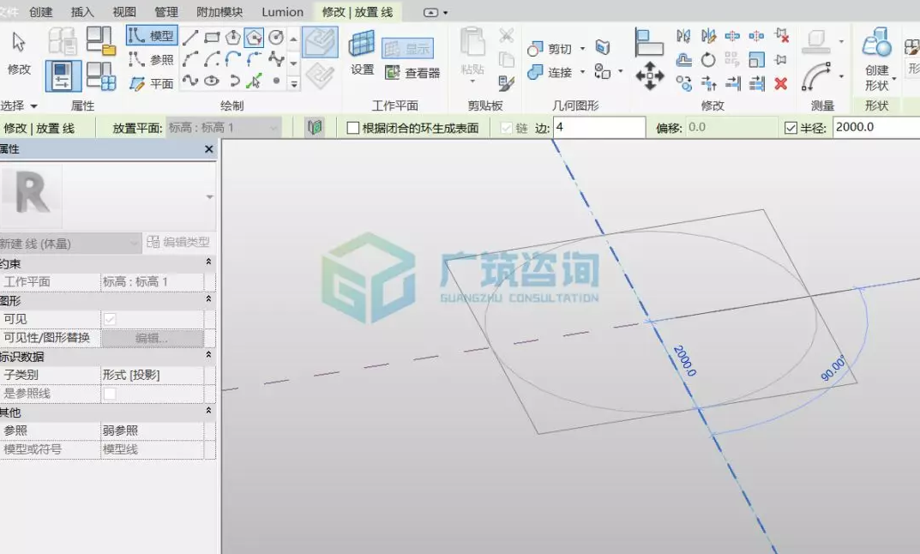Select the 平面 reference plane button
Image resolution: width=920 pixels, height=554 pixels.
click(x=152, y=84)
